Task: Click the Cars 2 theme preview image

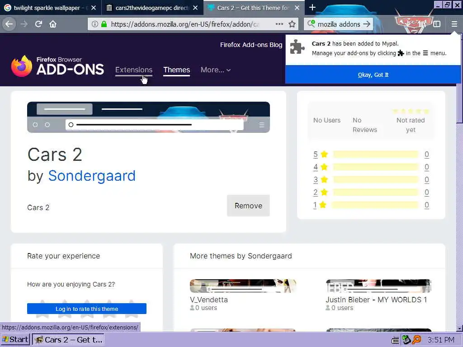Action: click(148, 117)
